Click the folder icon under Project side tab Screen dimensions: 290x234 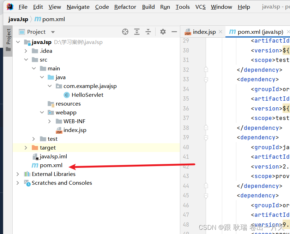click(8, 49)
